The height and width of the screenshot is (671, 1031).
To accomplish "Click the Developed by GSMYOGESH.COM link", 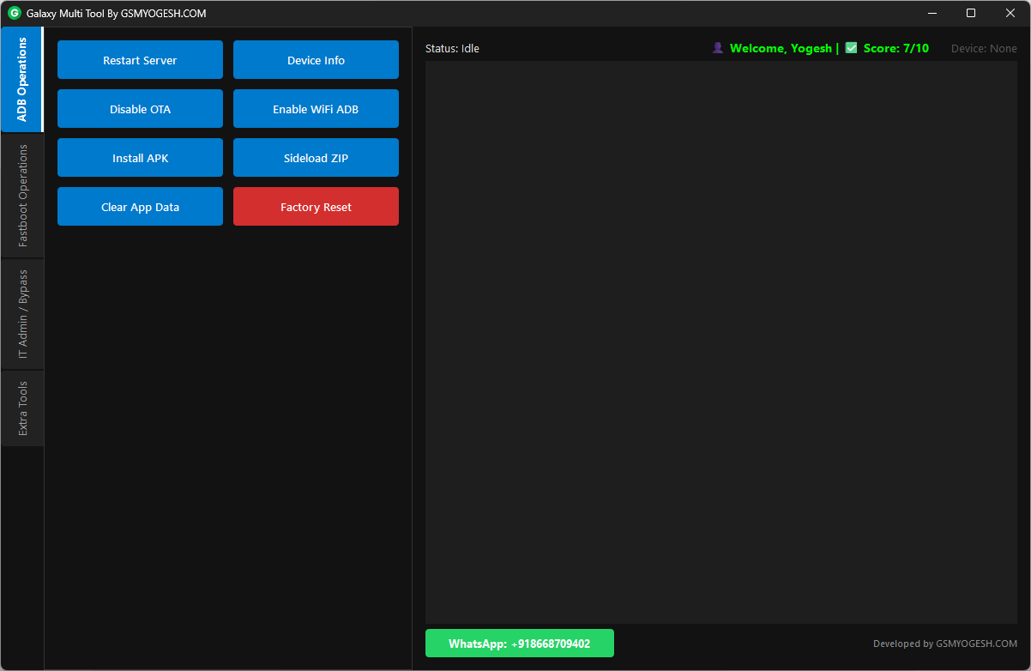I will click(x=944, y=644).
